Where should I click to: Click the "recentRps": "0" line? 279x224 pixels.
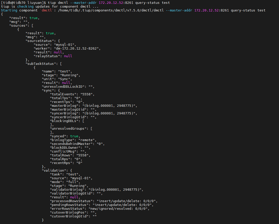pos(66,163)
